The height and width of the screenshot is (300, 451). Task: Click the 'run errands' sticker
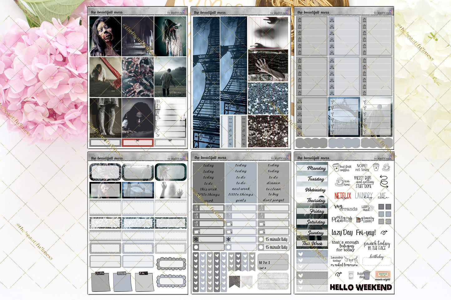point(346,208)
